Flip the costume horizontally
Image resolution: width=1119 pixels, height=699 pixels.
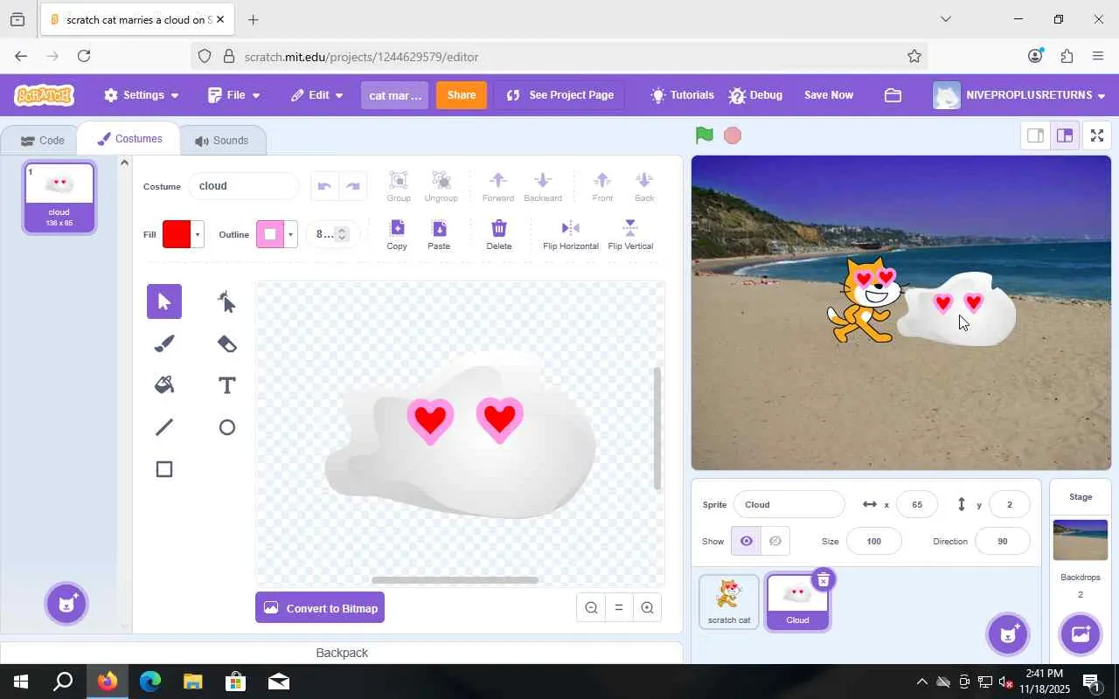point(571,234)
